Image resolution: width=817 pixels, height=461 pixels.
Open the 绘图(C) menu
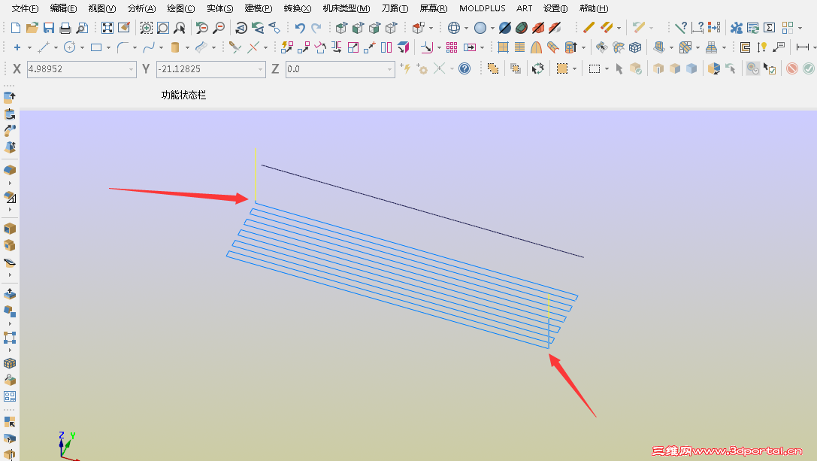click(181, 8)
